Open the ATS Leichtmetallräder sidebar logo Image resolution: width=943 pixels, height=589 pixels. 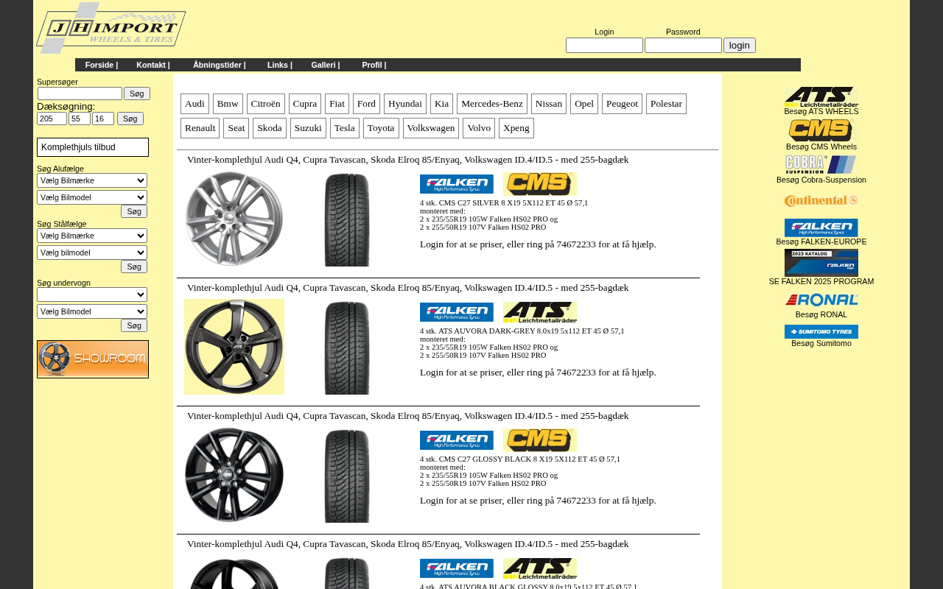pyautogui.click(x=821, y=96)
